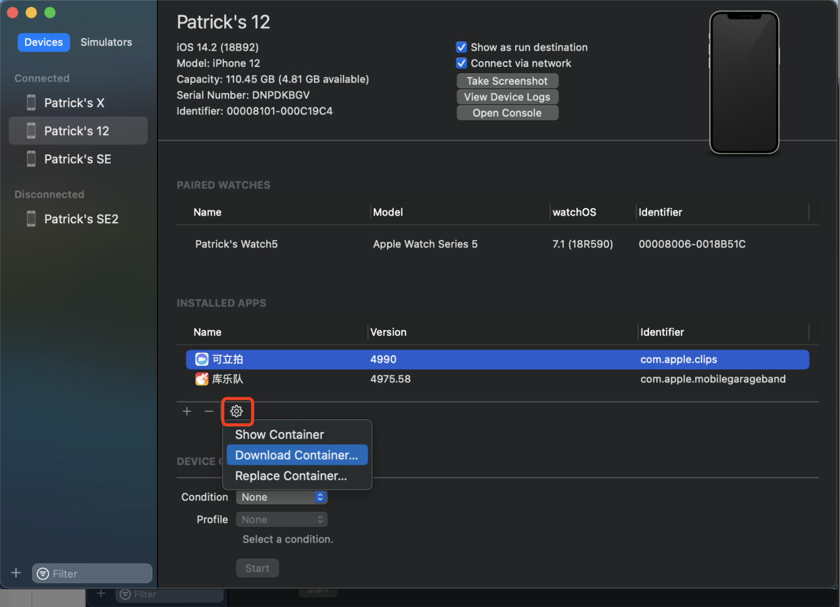Click the Model column header in Paired Watches
840x607 pixels.
tap(388, 212)
